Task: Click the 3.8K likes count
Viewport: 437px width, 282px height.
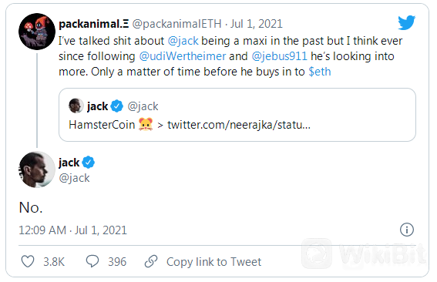Action: pyautogui.click(x=54, y=262)
